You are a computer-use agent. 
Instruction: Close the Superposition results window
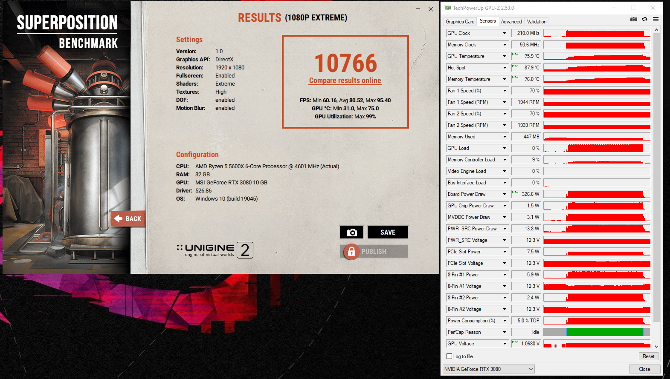point(431,9)
